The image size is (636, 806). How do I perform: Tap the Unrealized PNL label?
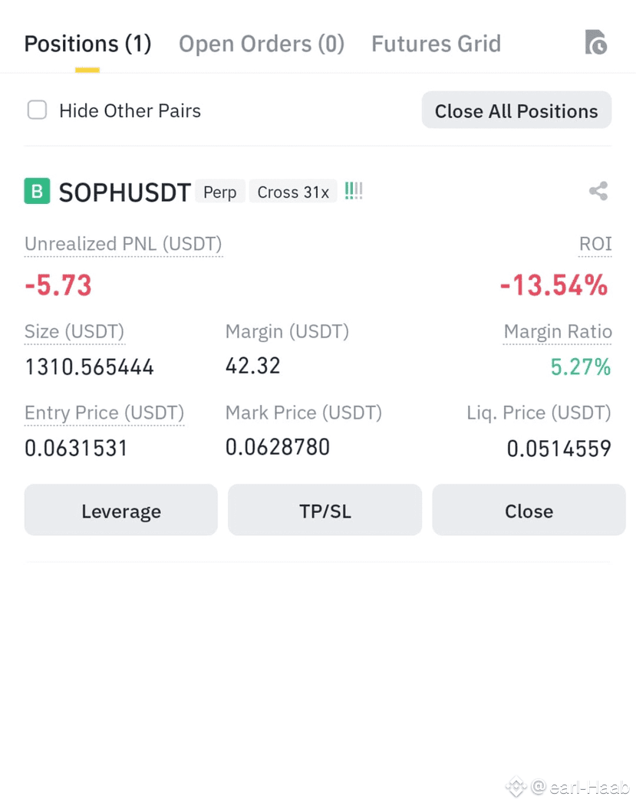[x=124, y=244]
